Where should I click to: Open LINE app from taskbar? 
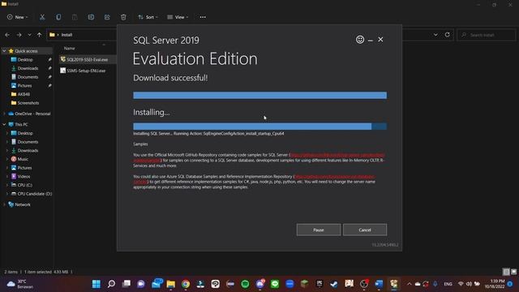(275, 284)
